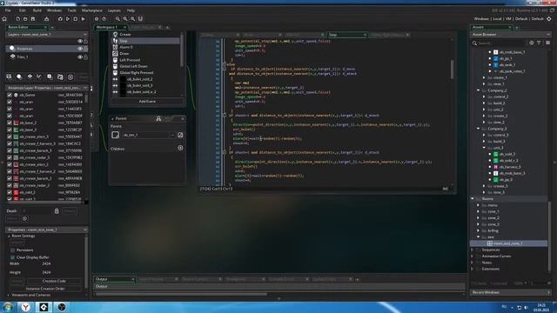Lock the Tiles_1 layer
Screen dimensions: 557x313
tap(85, 57)
